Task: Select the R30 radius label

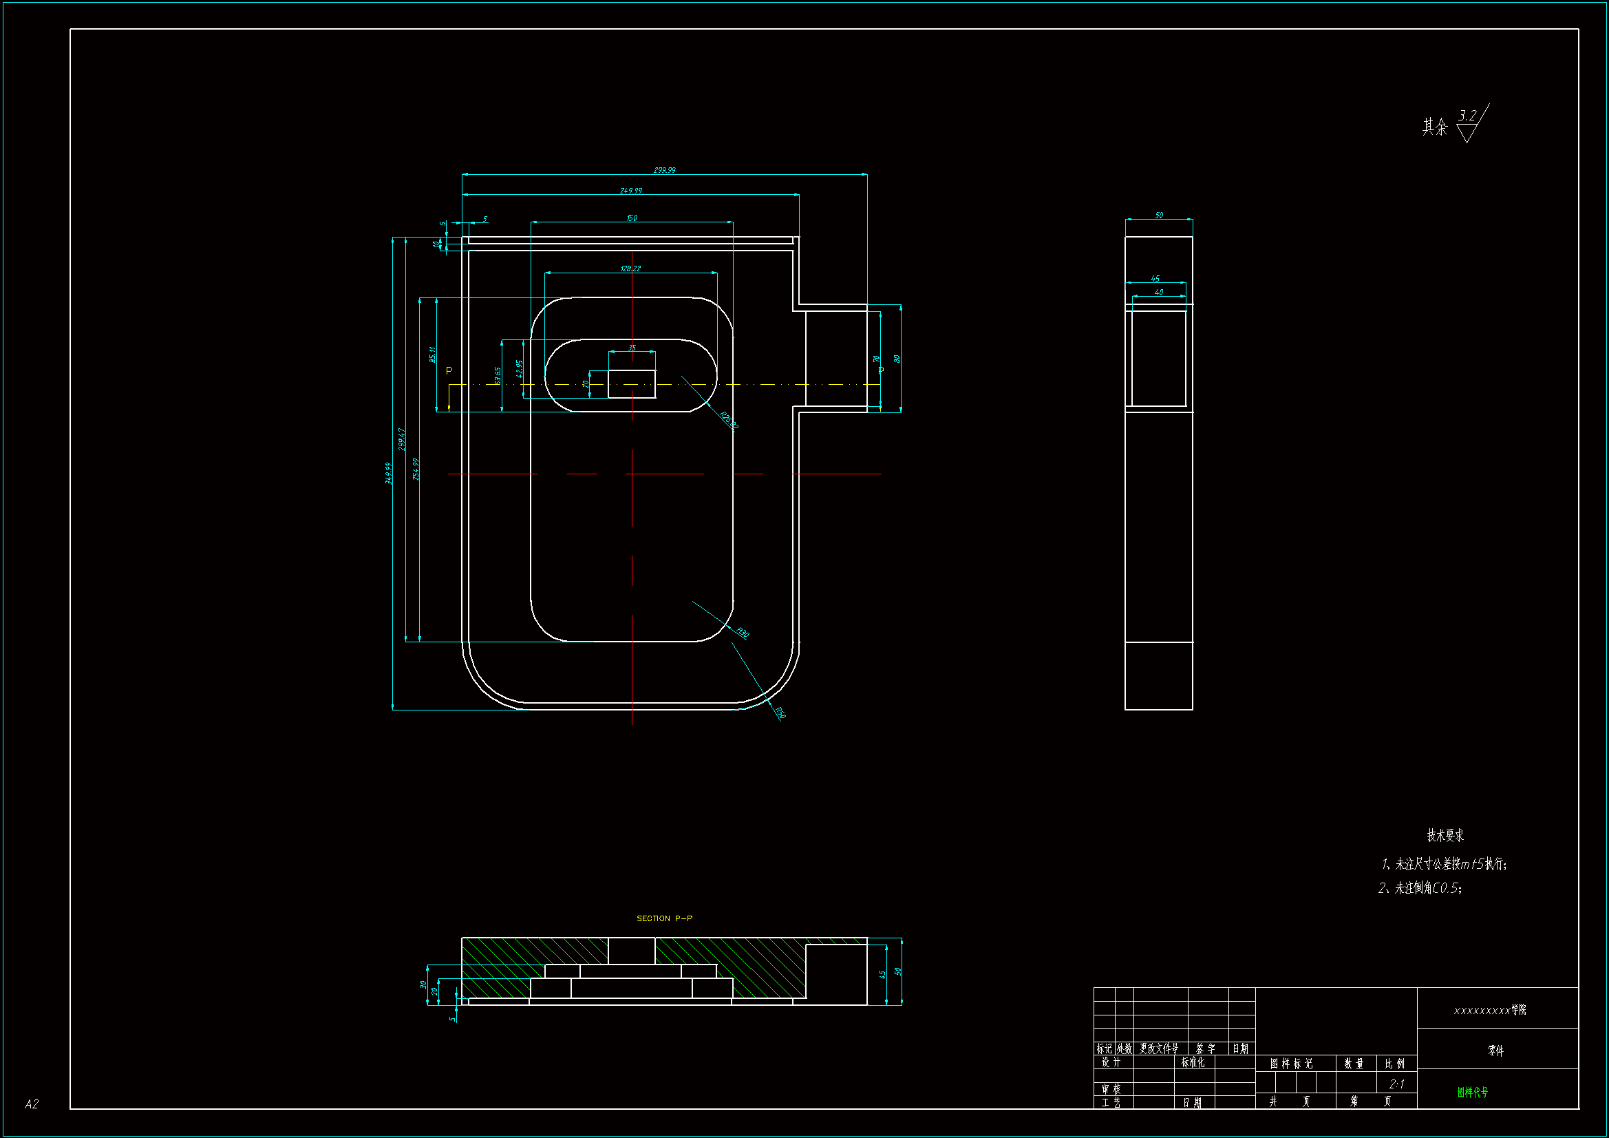Action: (x=743, y=633)
